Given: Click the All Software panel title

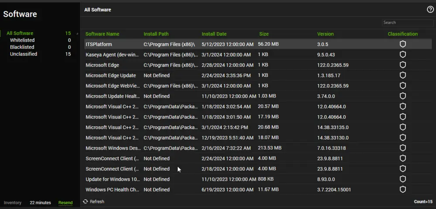Looking at the screenshot, I should (x=98, y=10).
